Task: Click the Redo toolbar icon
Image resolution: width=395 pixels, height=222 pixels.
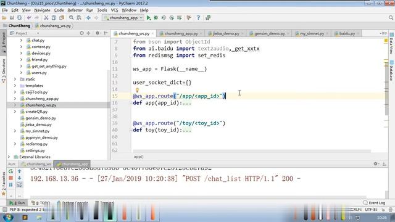Action: (37, 18)
